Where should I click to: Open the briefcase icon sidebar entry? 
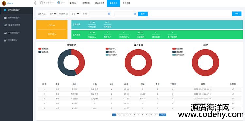(5, 18)
